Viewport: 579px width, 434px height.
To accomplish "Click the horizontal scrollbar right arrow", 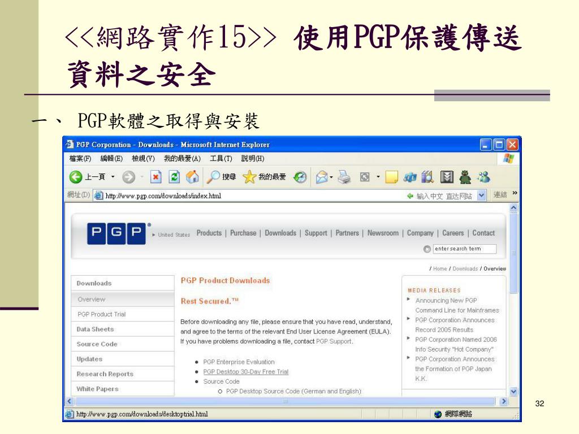I will [x=503, y=402].
